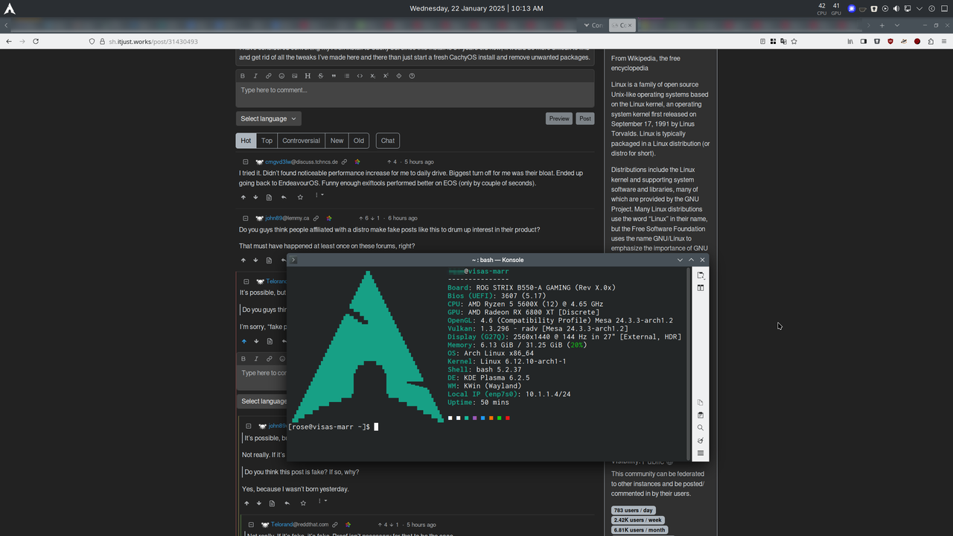Bookmark this page with star icon

pos(794,42)
